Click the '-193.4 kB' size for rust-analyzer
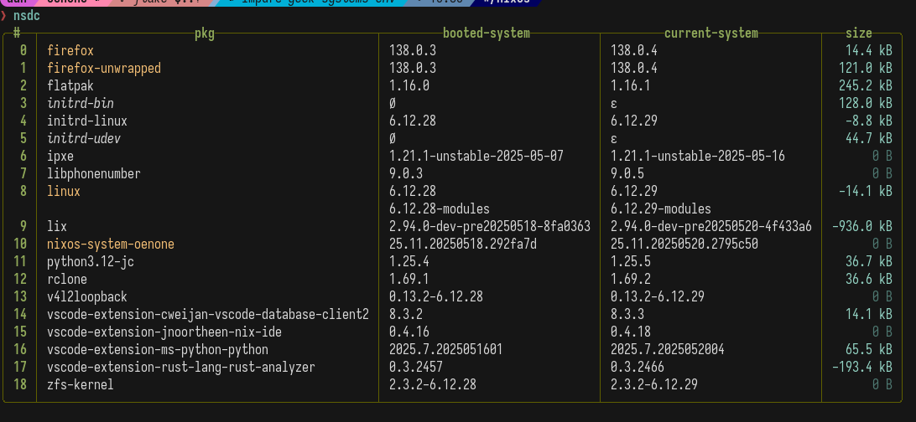The image size is (916, 422). (x=861, y=367)
